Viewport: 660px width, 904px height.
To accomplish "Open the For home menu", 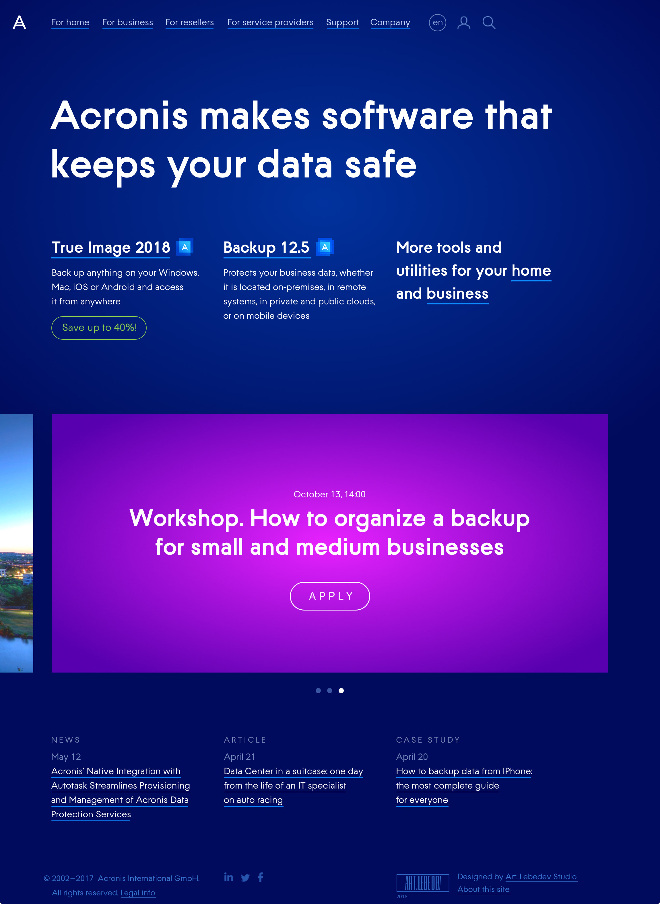I will (70, 22).
